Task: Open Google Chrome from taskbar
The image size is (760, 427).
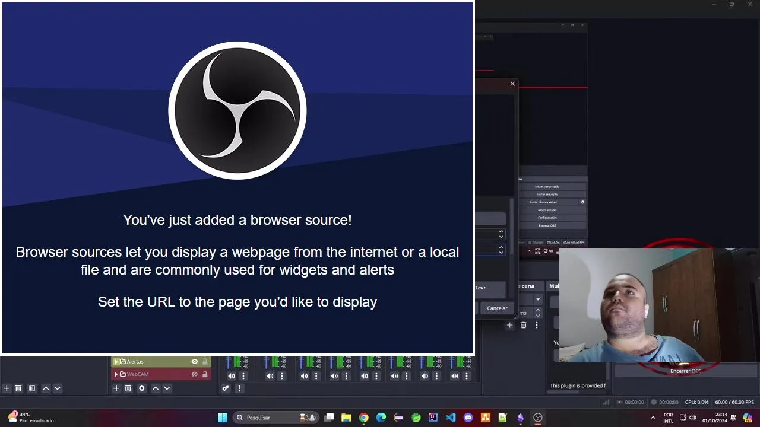Action: (x=363, y=418)
